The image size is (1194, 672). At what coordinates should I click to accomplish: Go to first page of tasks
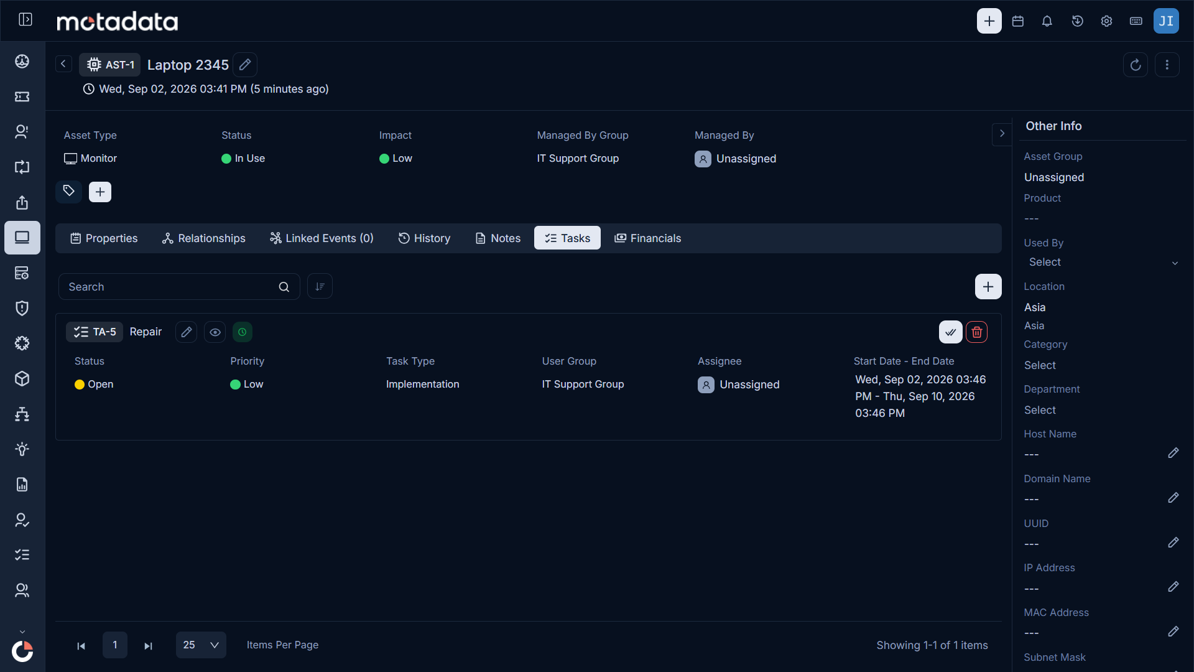81,646
